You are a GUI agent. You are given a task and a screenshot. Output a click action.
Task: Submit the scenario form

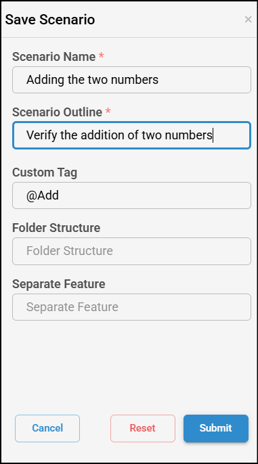tap(216, 428)
